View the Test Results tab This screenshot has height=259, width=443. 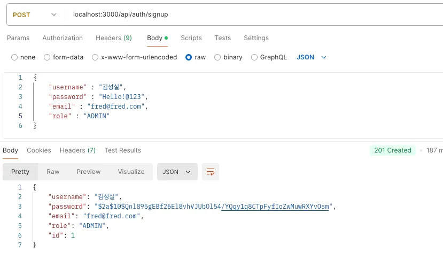(x=123, y=150)
